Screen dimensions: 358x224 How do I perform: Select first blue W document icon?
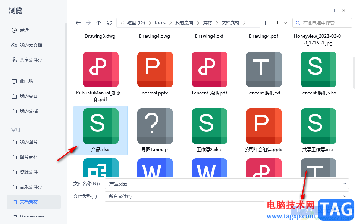(x=155, y=167)
